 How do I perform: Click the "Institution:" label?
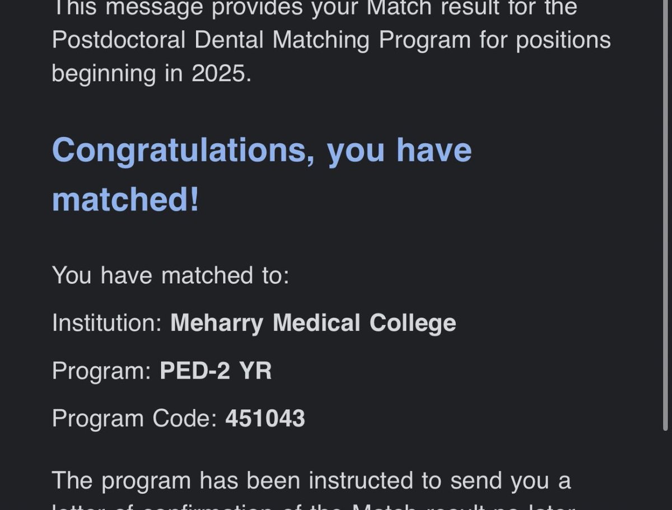pos(108,323)
